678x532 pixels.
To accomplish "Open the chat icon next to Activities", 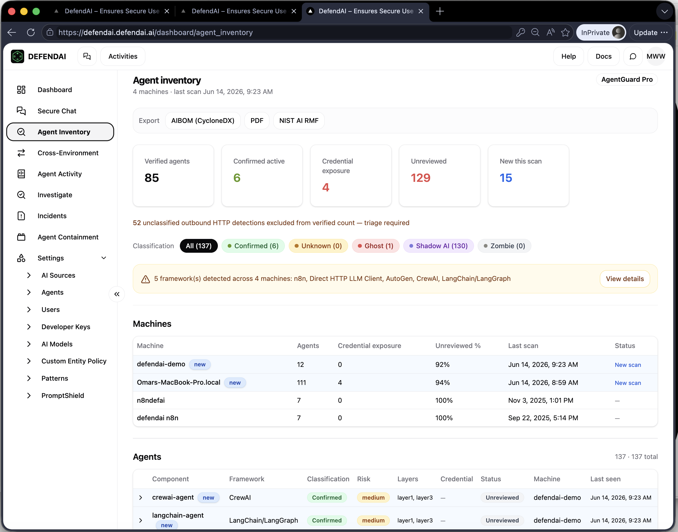I will coord(87,56).
